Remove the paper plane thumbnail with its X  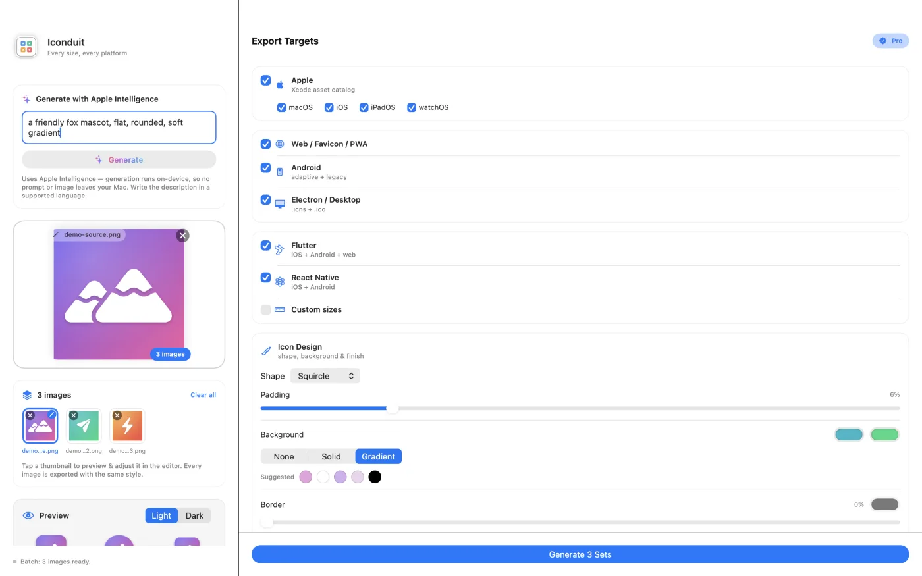(74, 415)
